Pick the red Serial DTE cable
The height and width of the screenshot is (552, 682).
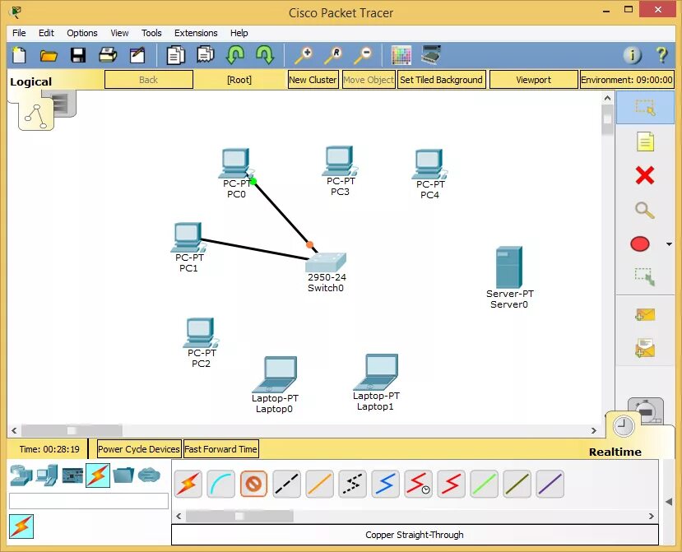click(451, 484)
